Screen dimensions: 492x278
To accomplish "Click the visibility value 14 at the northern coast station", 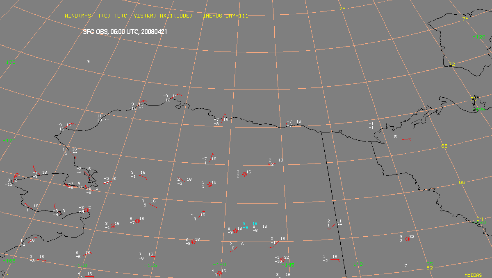I will [x=175, y=96].
